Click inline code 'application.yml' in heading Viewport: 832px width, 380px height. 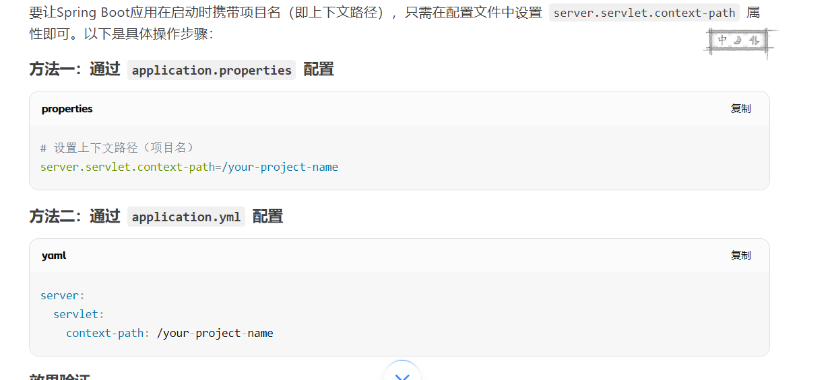[x=186, y=217]
